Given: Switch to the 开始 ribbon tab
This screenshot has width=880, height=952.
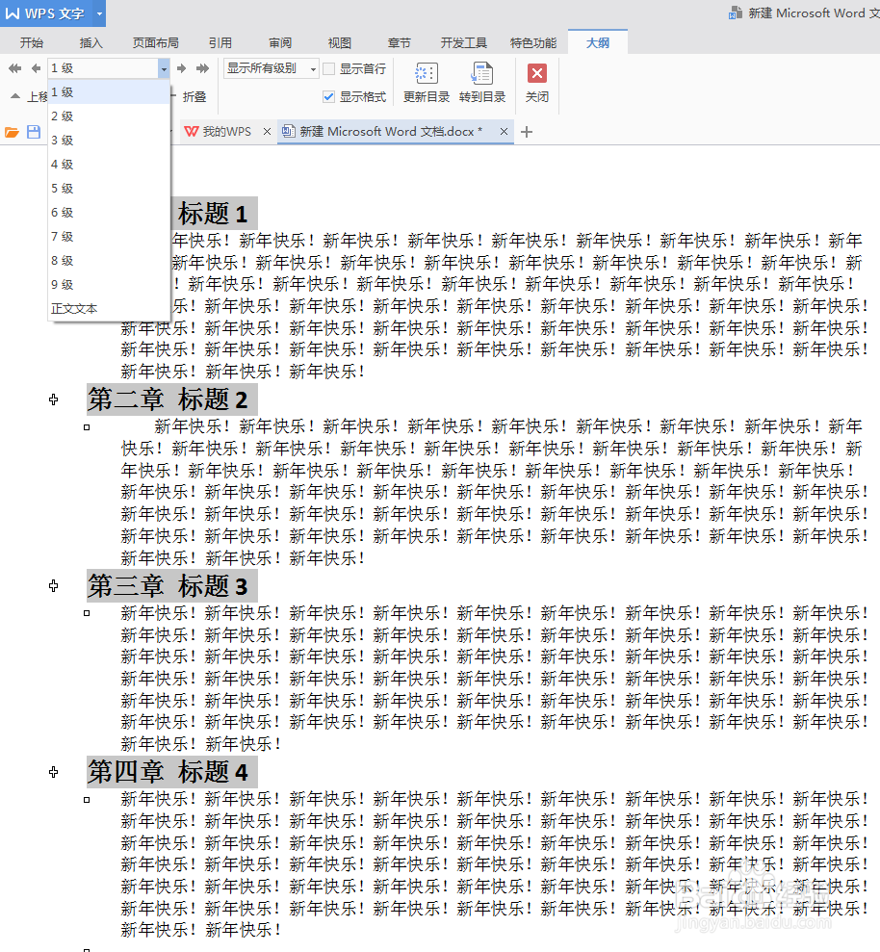Looking at the screenshot, I should click(32, 43).
